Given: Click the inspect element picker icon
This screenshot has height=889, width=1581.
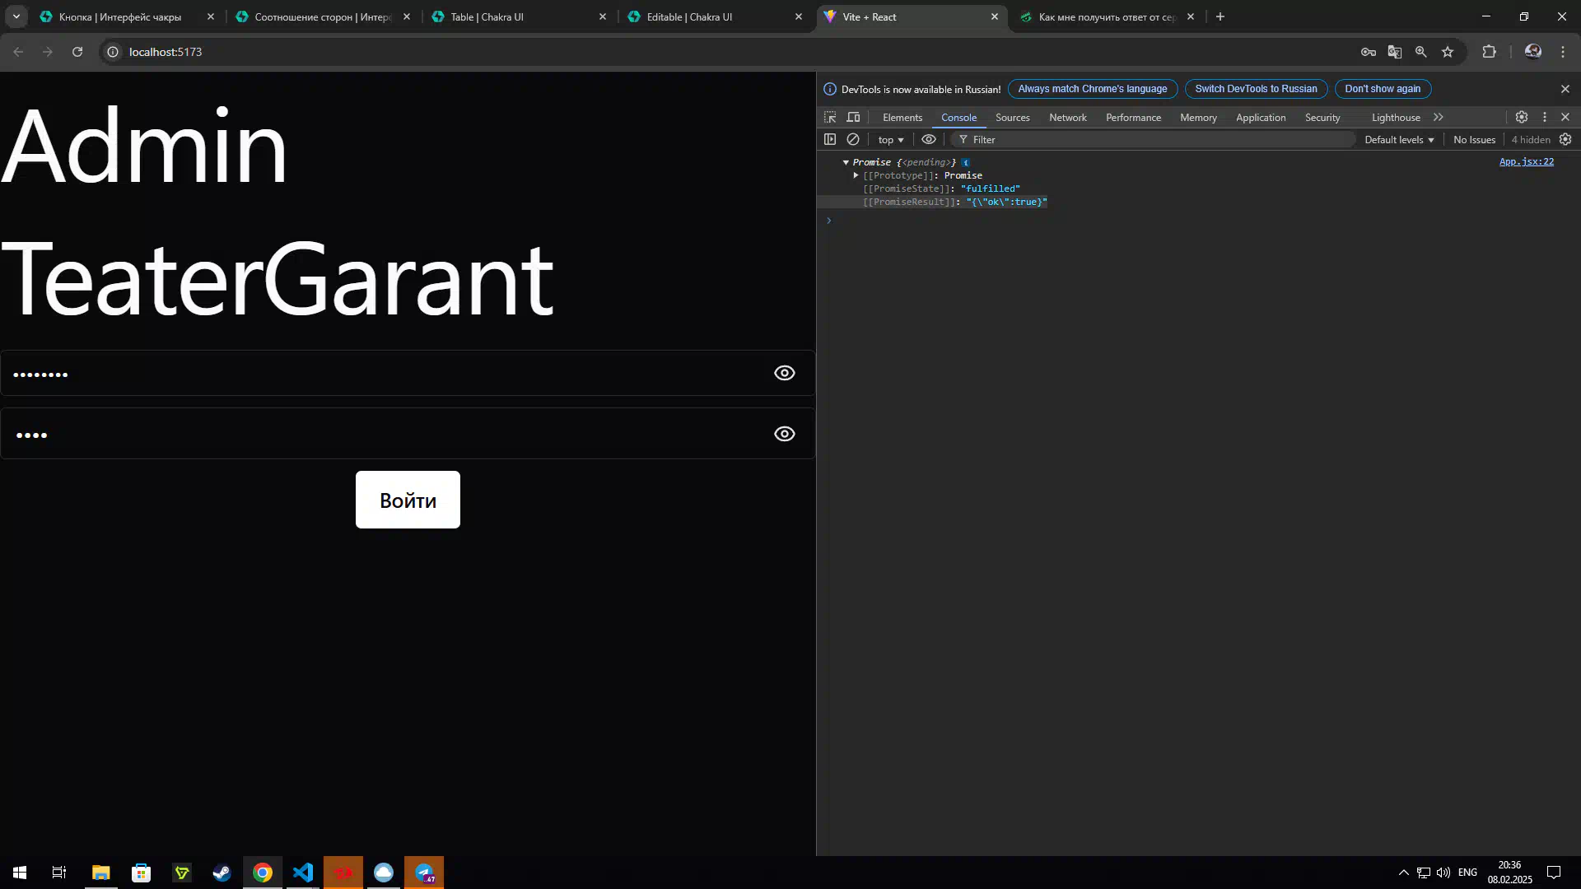Looking at the screenshot, I should pos(830,117).
